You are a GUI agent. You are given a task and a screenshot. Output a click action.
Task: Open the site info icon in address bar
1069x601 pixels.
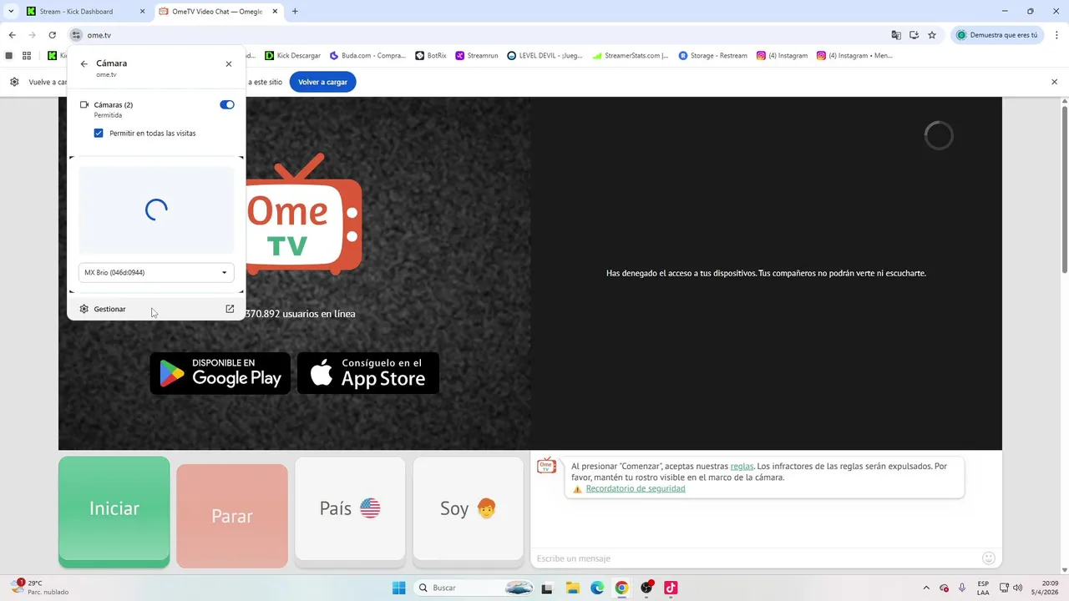pyautogui.click(x=76, y=35)
